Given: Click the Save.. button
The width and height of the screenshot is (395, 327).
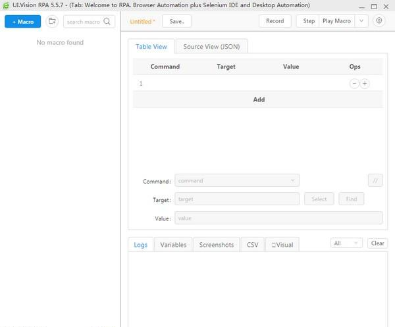Looking at the screenshot, I should [x=176, y=21].
